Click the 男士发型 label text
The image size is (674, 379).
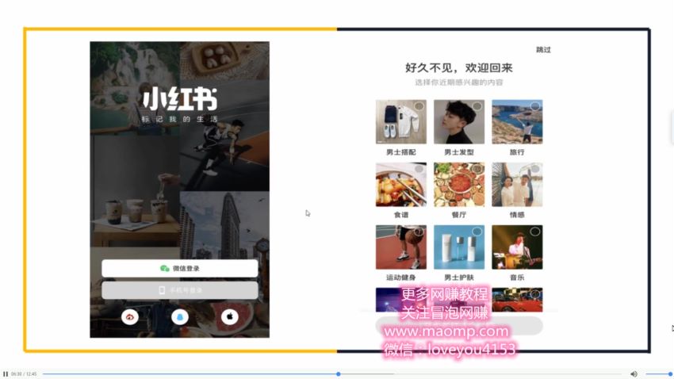coord(459,152)
